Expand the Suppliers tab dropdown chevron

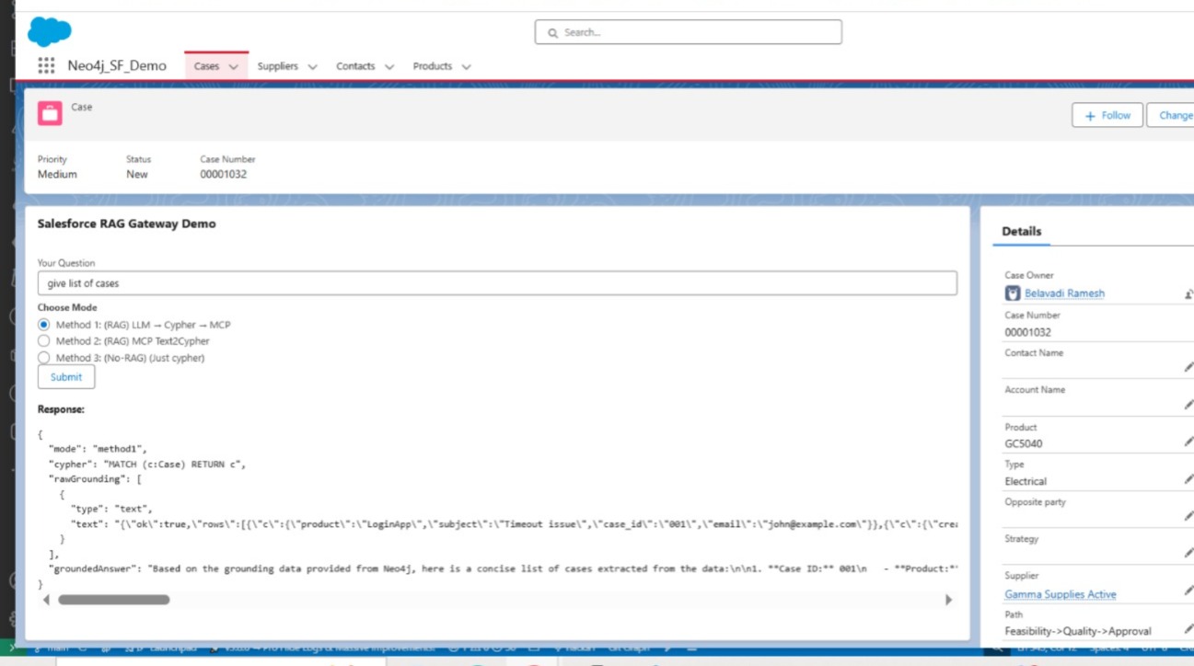coord(312,66)
